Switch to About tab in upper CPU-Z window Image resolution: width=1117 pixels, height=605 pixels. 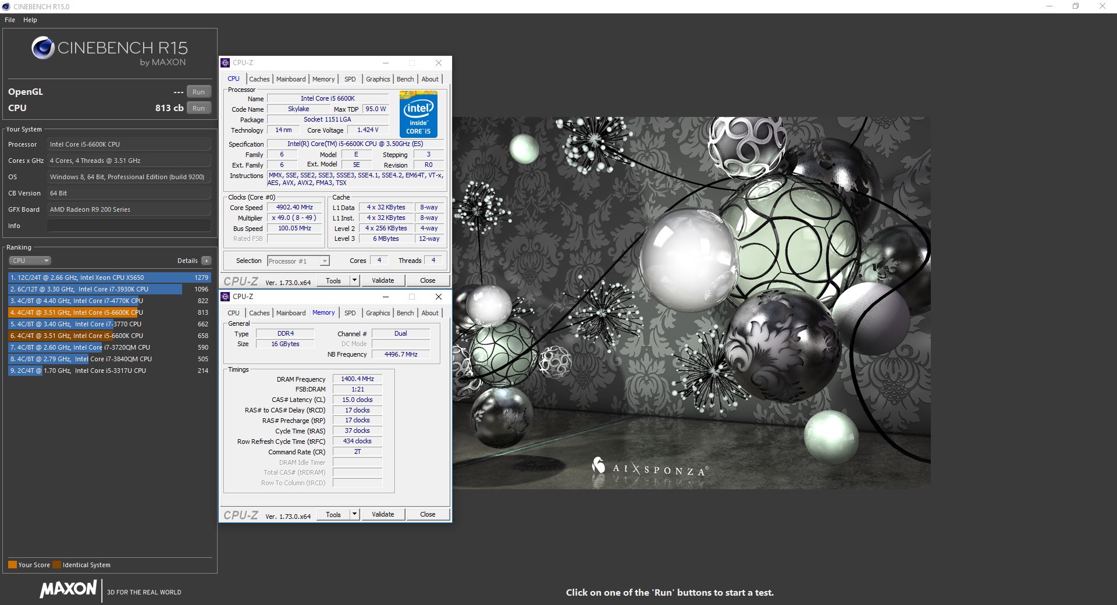[x=430, y=79]
